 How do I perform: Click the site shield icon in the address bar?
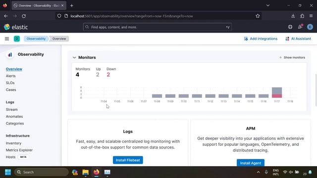coord(59,16)
